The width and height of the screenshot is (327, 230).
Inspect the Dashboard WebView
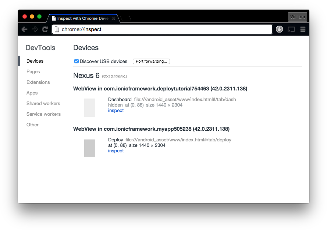pyautogui.click(x=116, y=110)
